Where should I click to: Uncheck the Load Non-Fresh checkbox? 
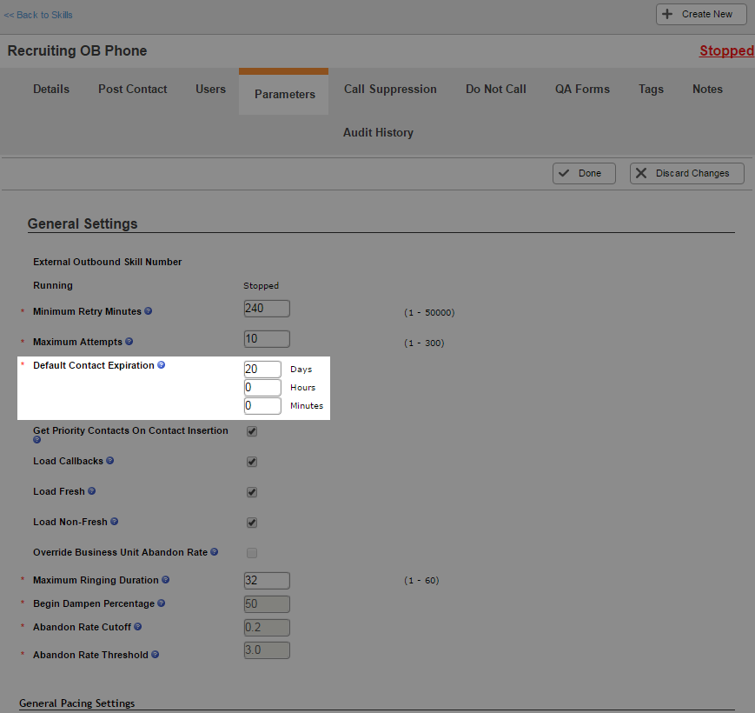(252, 523)
